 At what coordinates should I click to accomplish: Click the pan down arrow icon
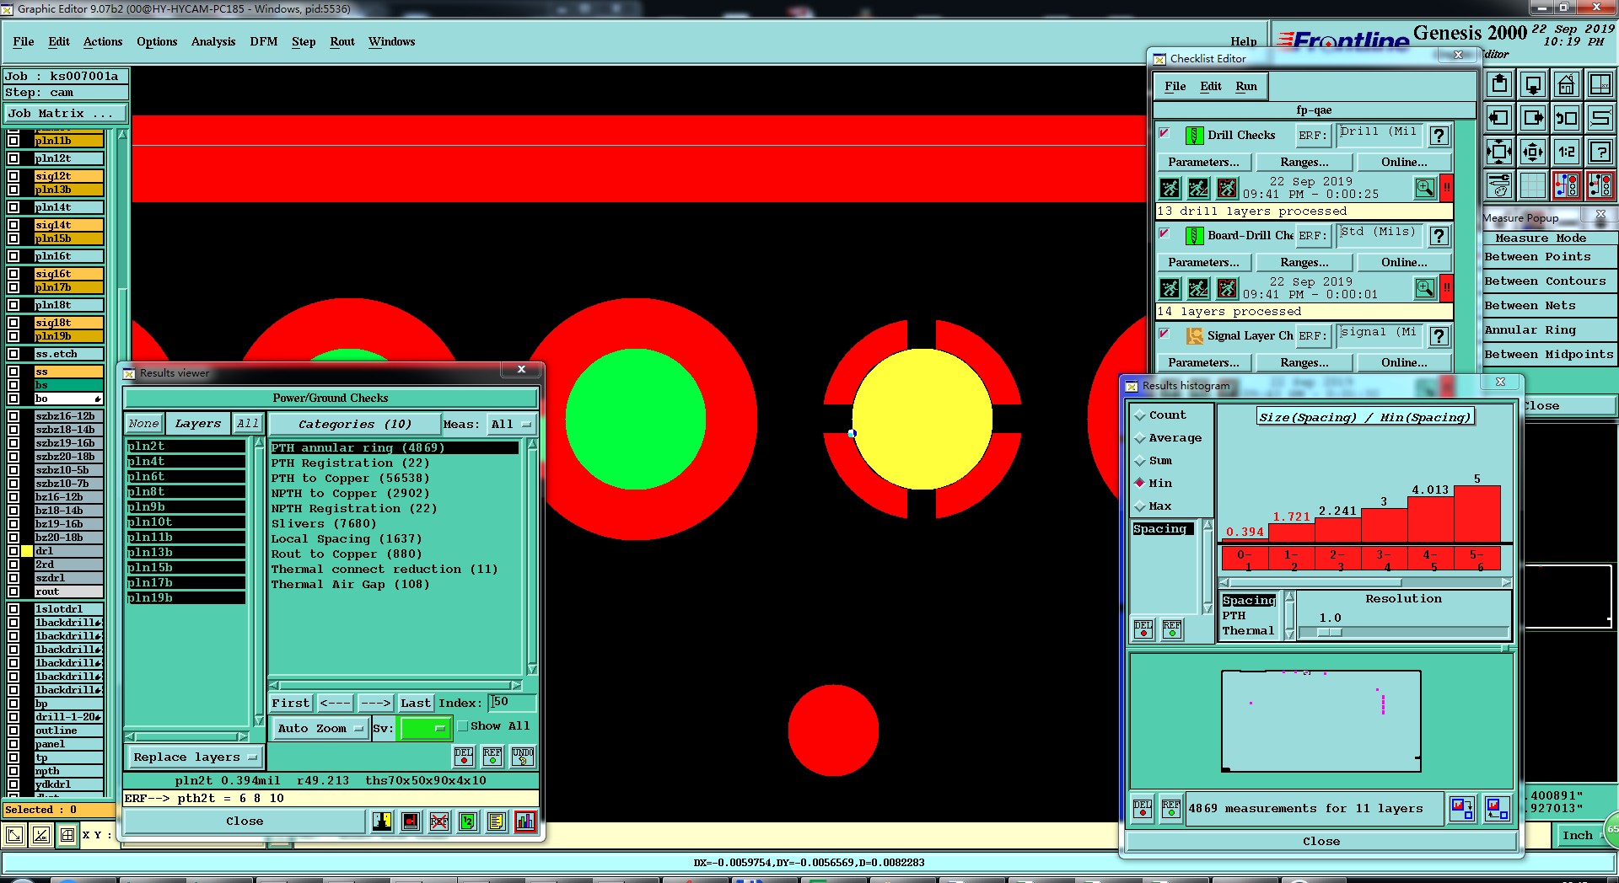(1533, 84)
